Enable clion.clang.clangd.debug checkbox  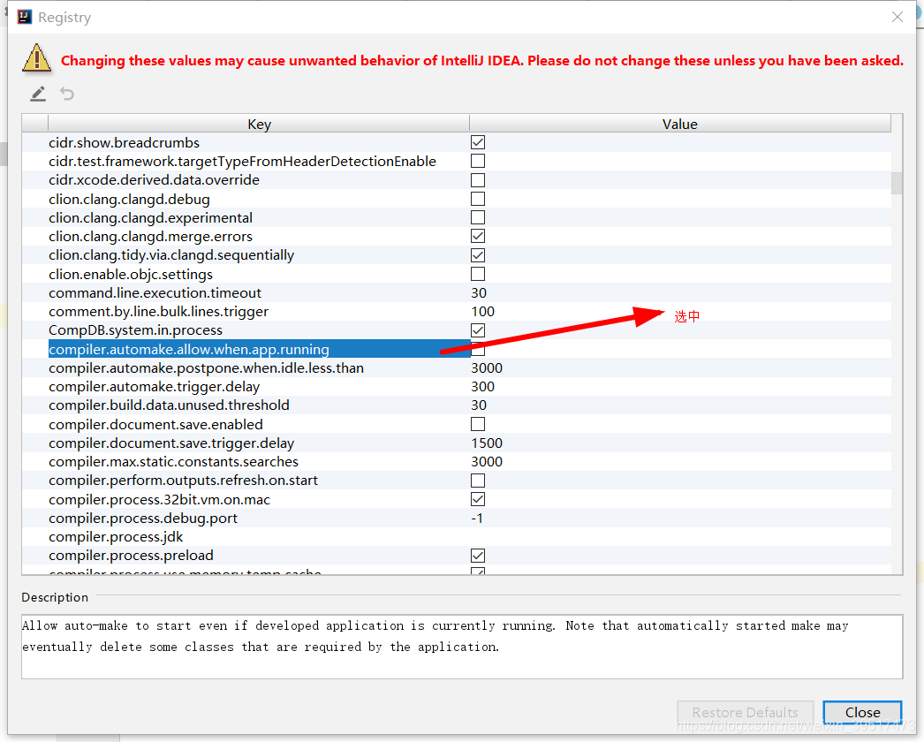tap(478, 199)
